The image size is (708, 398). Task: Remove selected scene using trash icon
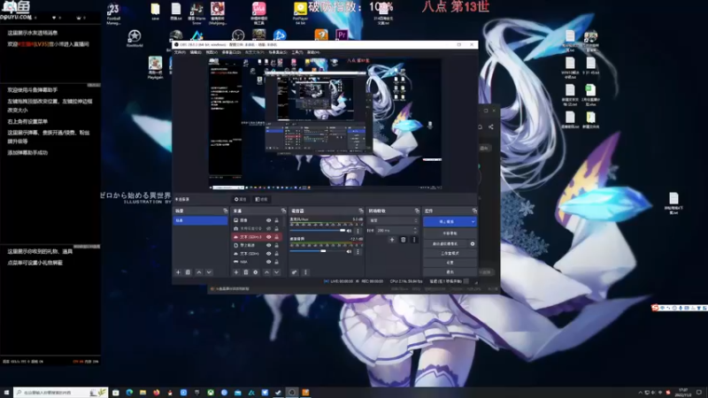click(189, 272)
